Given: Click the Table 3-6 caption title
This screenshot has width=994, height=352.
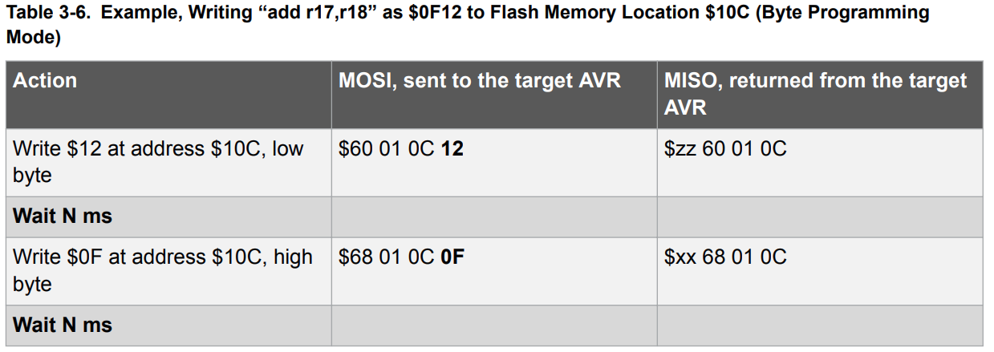Looking at the screenshot, I should coord(467,25).
